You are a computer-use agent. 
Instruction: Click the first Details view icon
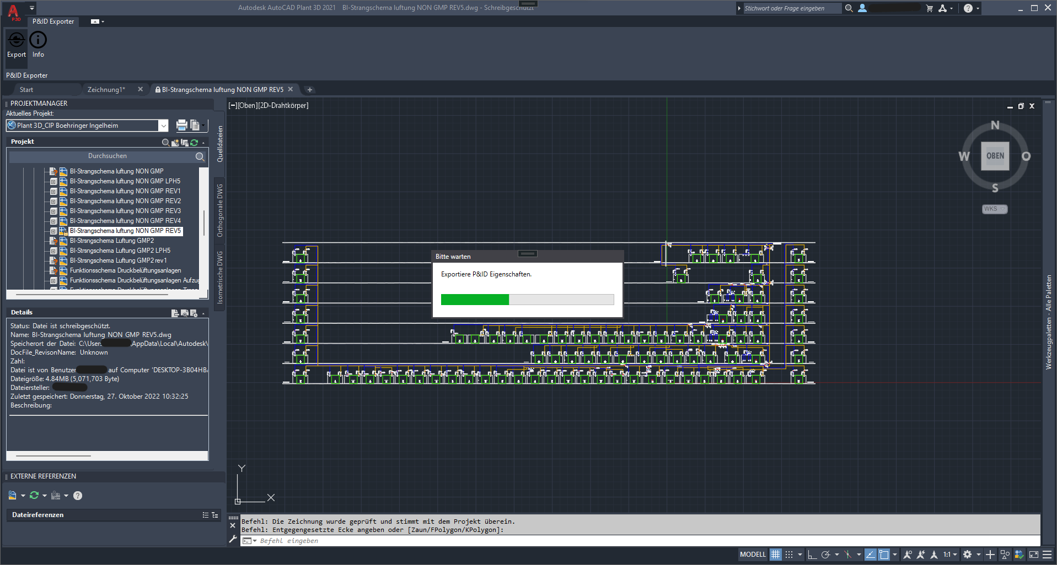click(175, 313)
